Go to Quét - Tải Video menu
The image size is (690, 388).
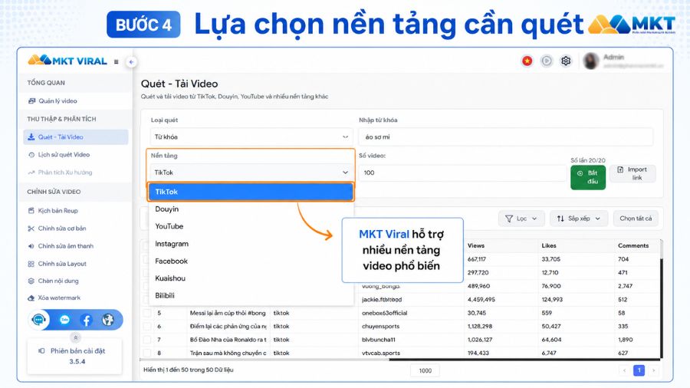(x=76, y=136)
